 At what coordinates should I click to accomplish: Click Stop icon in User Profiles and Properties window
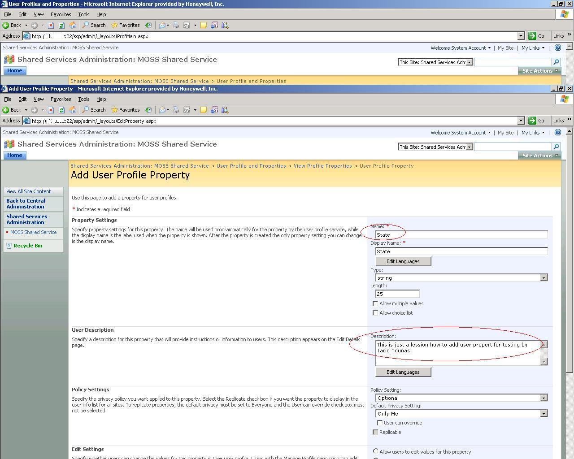[x=51, y=25]
